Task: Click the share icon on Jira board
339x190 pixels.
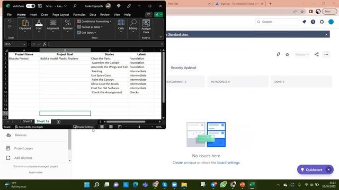Action: pos(317,54)
